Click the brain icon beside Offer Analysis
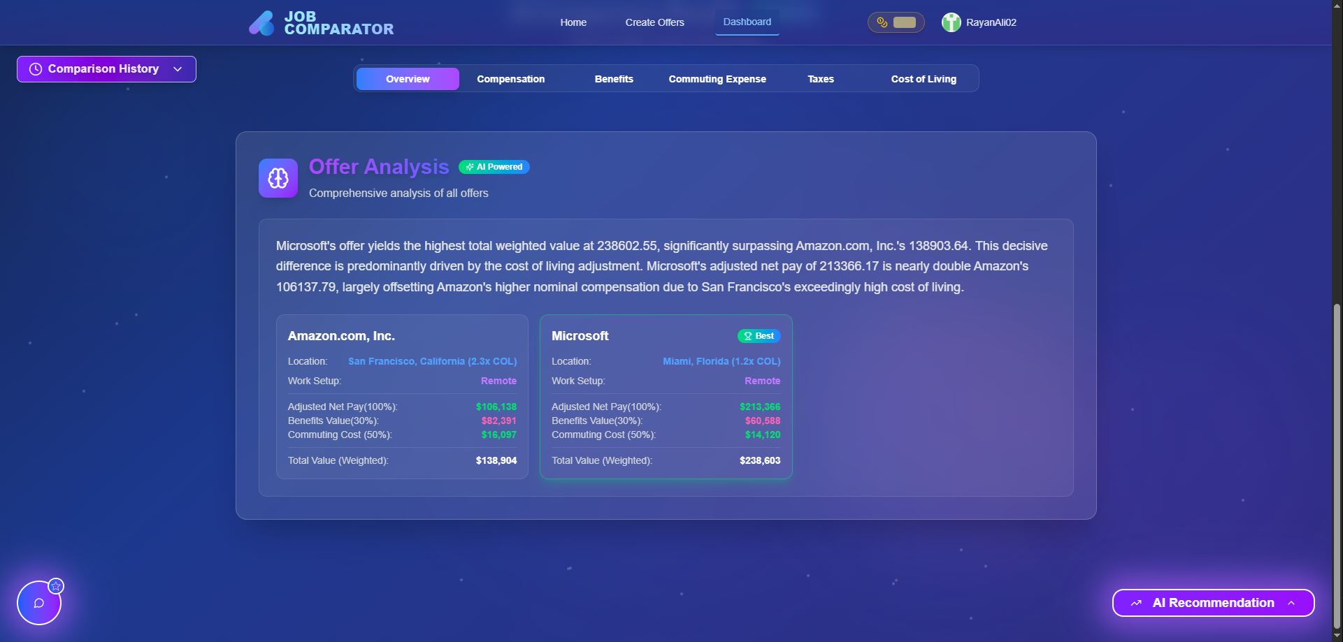Viewport: 1343px width, 642px height. 278,178
